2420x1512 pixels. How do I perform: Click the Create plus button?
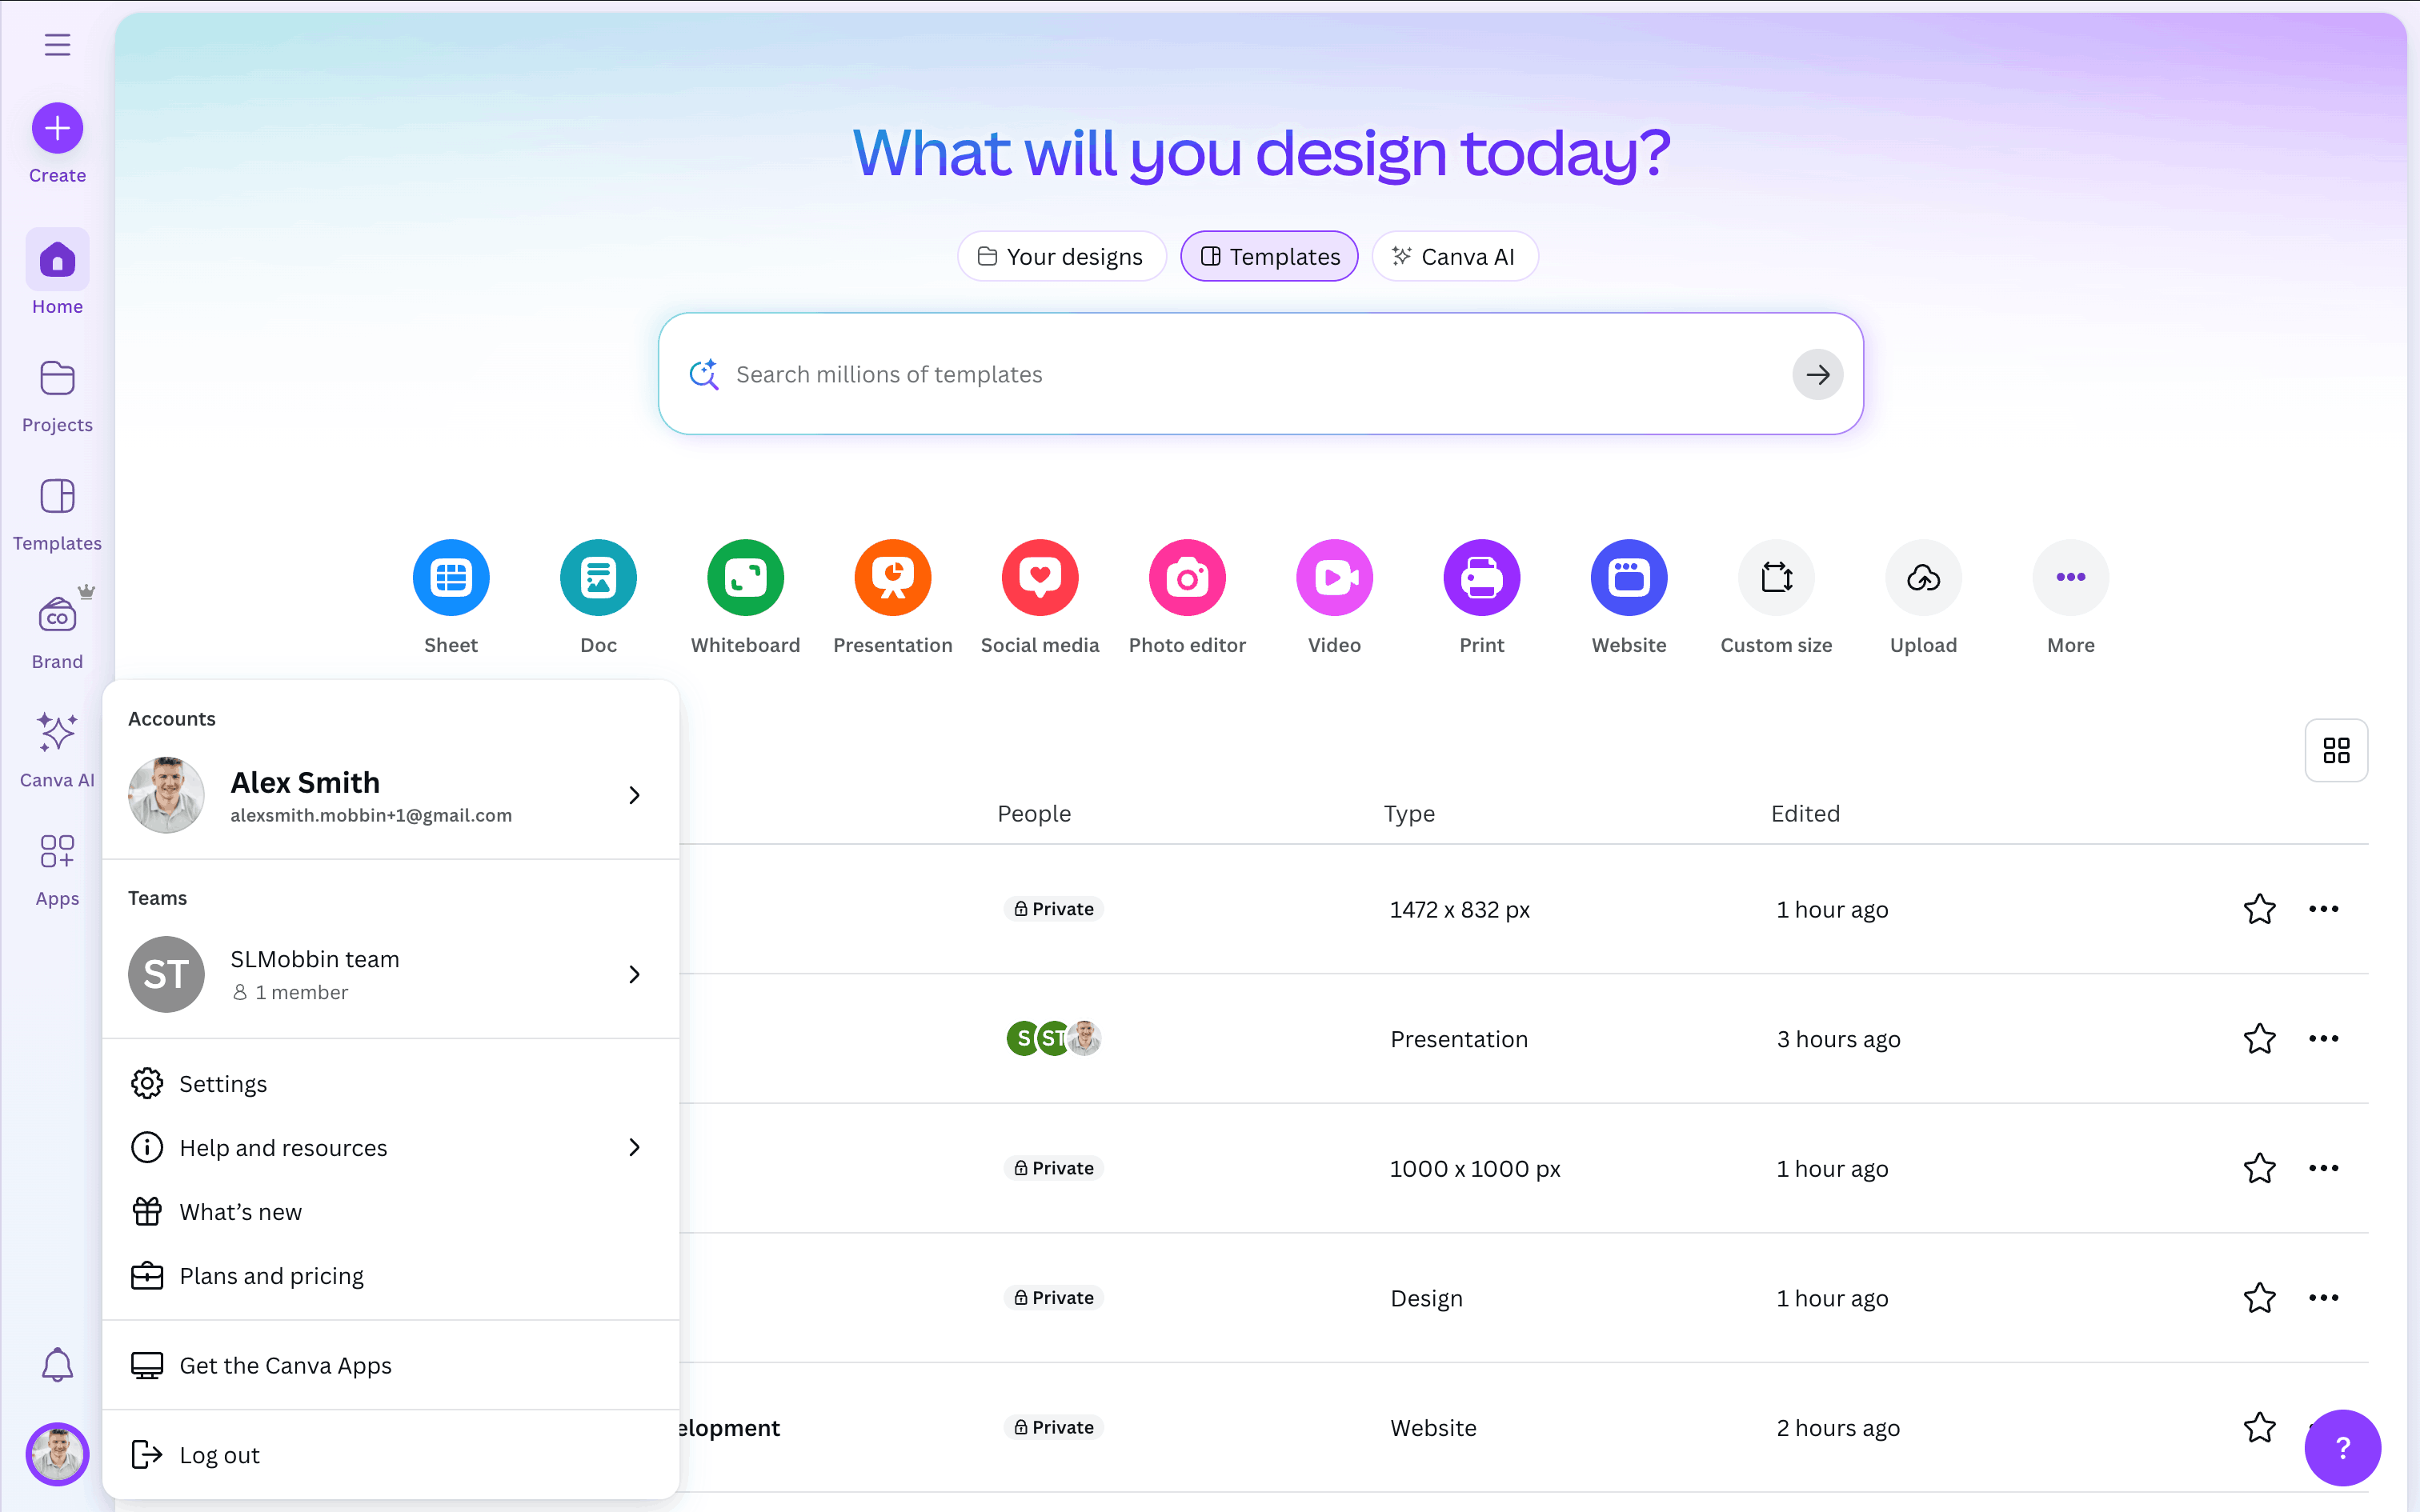point(57,128)
